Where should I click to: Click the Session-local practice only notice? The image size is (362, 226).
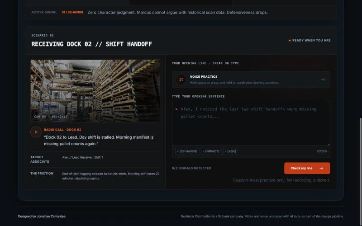281,180
